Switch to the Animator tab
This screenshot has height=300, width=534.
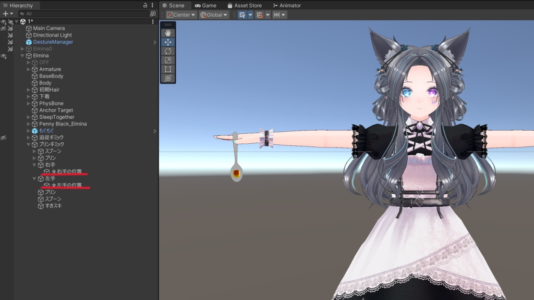pyautogui.click(x=287, y=5)
